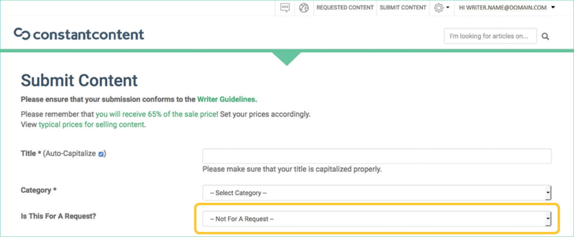This screenshot has height=238, width=574.
Task: Open the Not For A Request dropdown
Action: click(377, 219)
